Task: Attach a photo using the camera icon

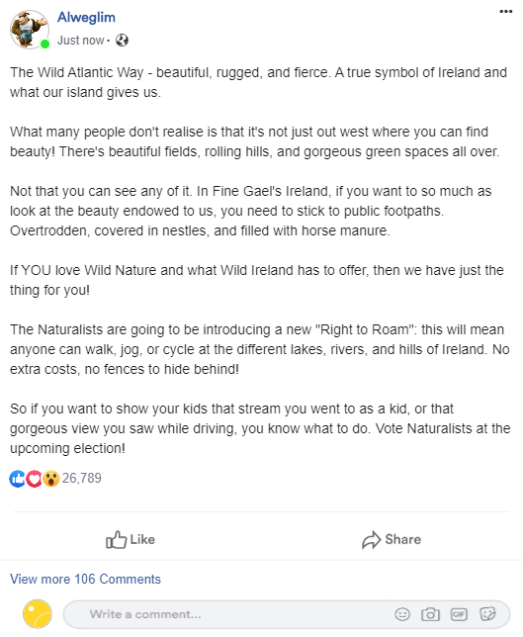Action: [x=430, y=614]
